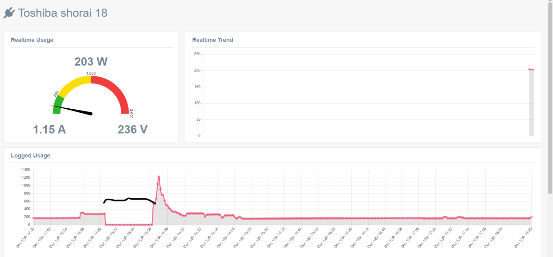Click the 3,000 gauge tick label
553x257 pixels.
coord(131,114)
